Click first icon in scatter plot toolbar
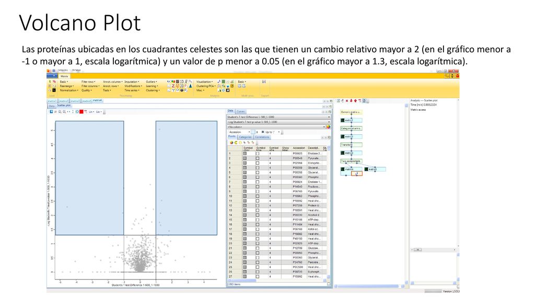Image resolution: width=535 pixels, height=301 pixels. (x=52, y=112)
